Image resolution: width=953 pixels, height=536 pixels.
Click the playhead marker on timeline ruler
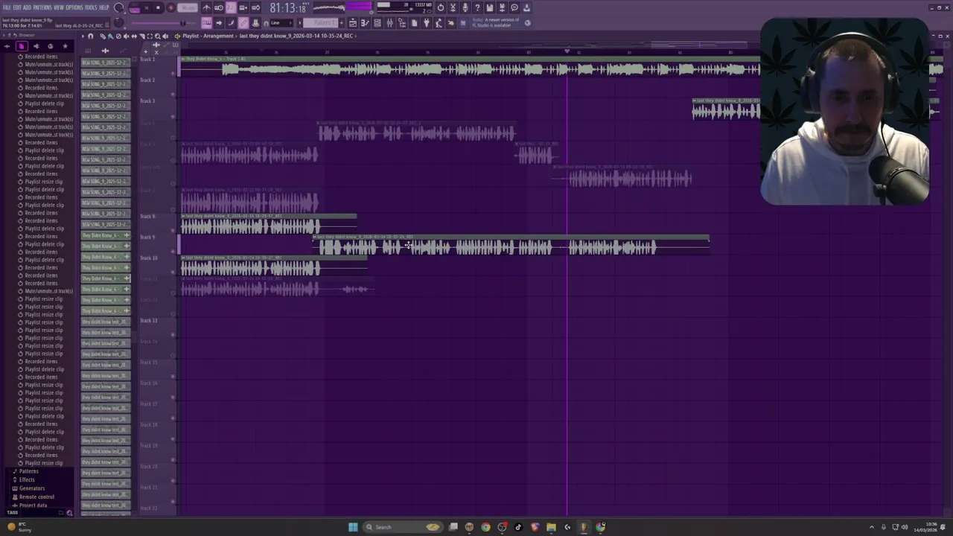(567, 51)
